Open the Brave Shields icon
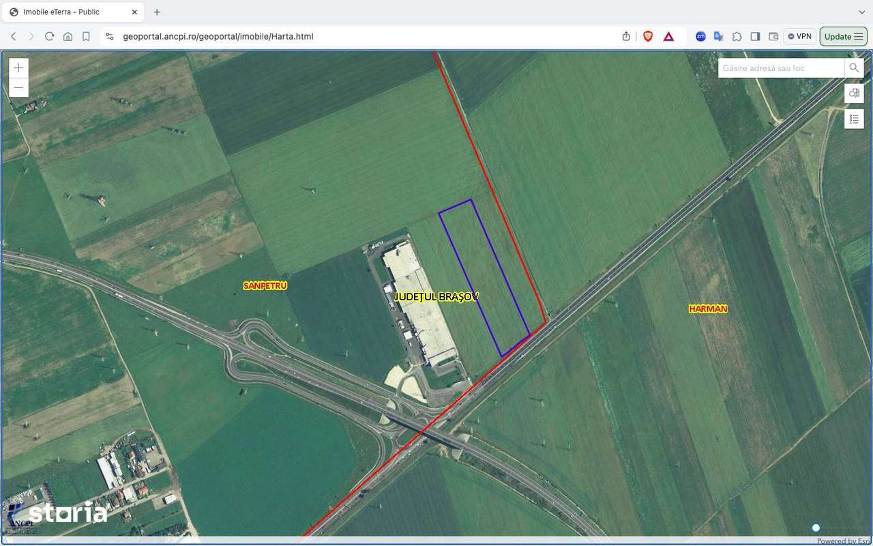The image size is (873, 546). [x=647, y=36]
